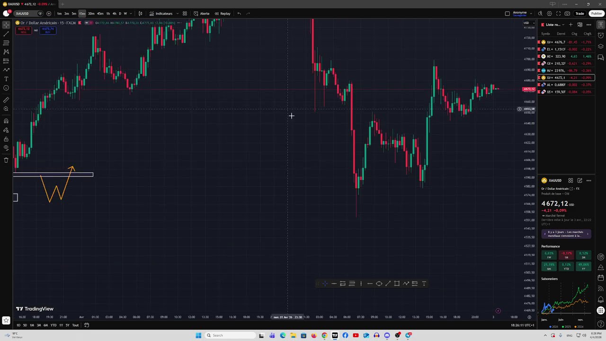Open the timeframe dropdown chevron
Image resolution: width=606 pixels, height=341 pixels.
click(131, 13)
